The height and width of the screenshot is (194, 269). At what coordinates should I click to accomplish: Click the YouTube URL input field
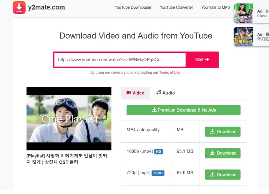(120, 60)
